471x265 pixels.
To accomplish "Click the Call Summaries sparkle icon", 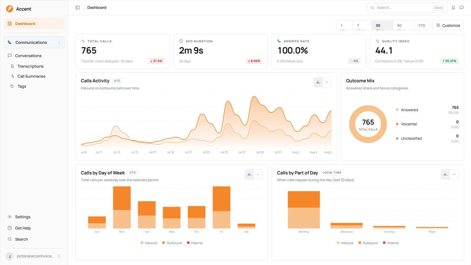I will (12, 76).
